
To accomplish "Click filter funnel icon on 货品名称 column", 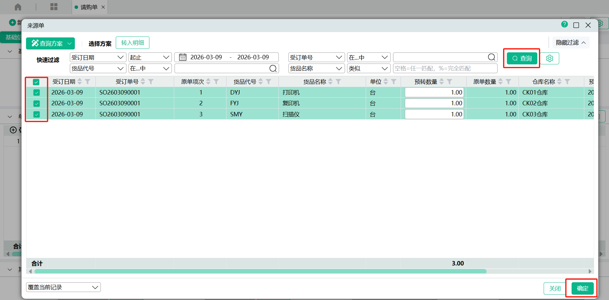I will coord(338,82).
